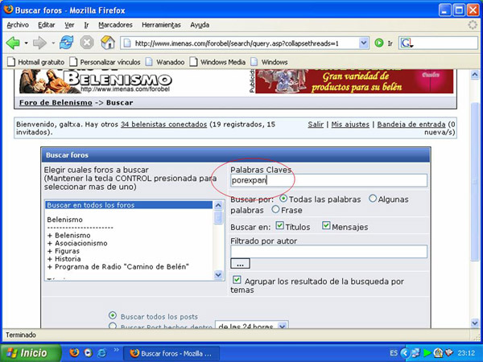Select the 'Todas las palabras' radio button
The image size is (483, 362).
click(x=283, y=199)
